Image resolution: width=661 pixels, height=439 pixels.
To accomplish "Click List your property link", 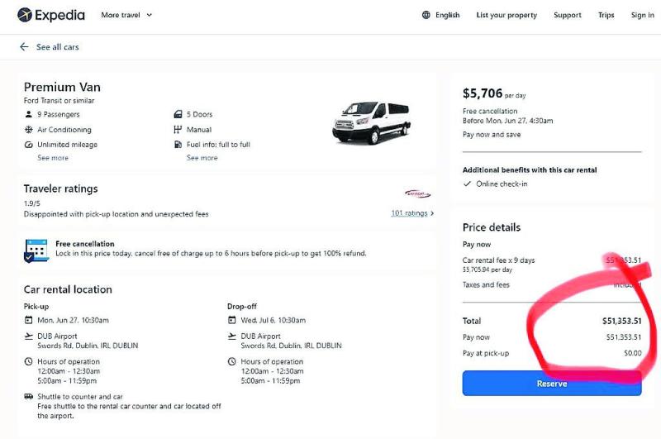I will (x=506, y=15).
